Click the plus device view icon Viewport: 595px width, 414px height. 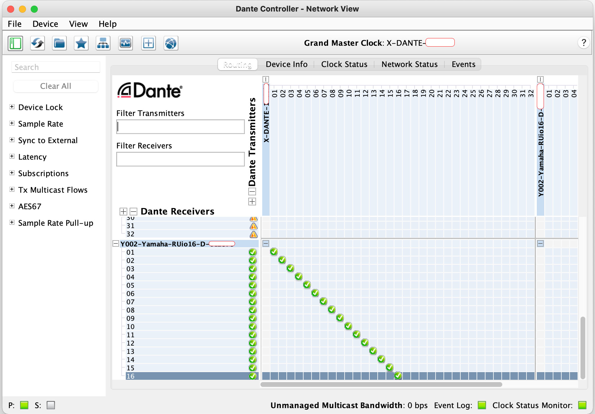point(148,43)
